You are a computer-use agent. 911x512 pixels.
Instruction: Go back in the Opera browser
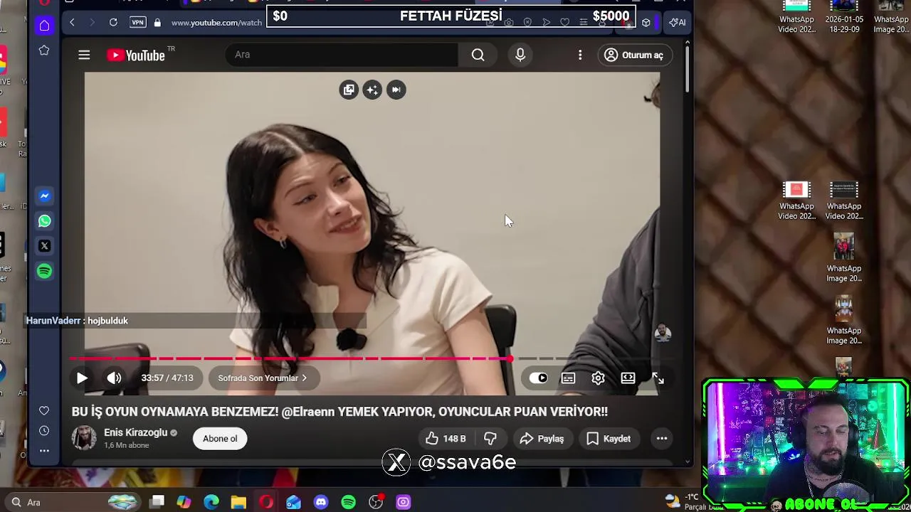coord(72,23)
